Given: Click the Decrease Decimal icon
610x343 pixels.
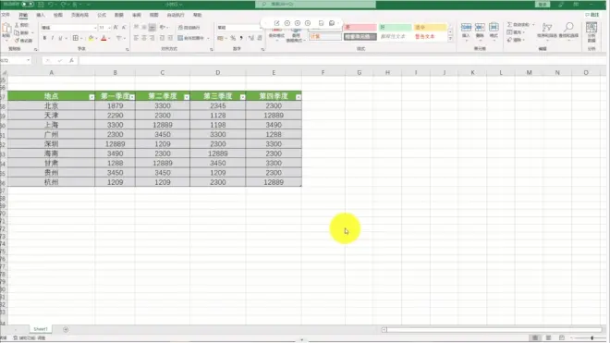Looking at the screenshot, I should tap(260, 38).
